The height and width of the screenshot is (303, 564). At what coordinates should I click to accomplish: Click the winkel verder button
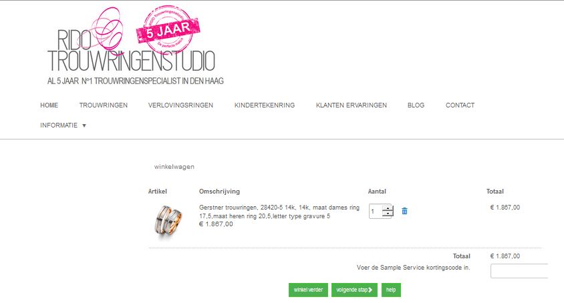tap(308, 290)
